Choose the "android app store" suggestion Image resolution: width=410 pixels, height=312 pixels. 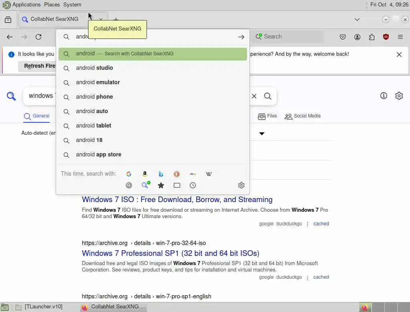click(x=153, y=154)
